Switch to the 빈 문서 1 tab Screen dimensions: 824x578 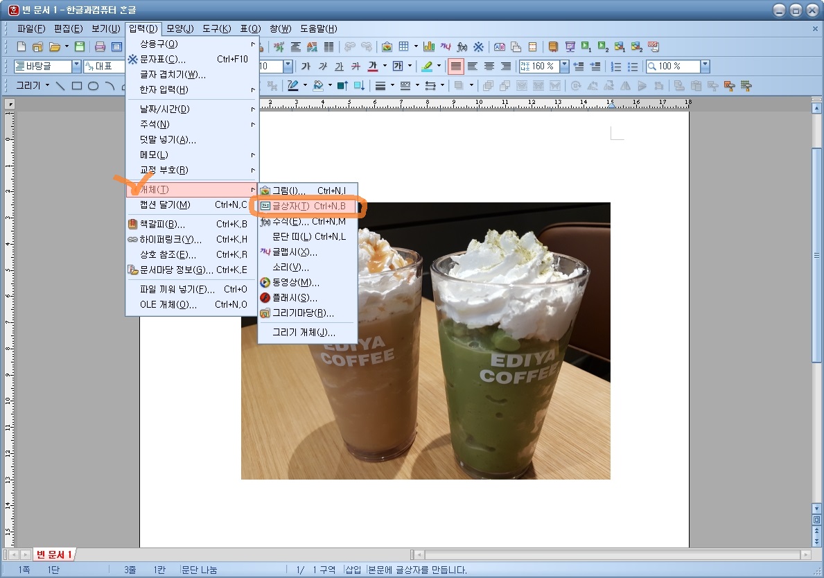[x=54, y=554]
